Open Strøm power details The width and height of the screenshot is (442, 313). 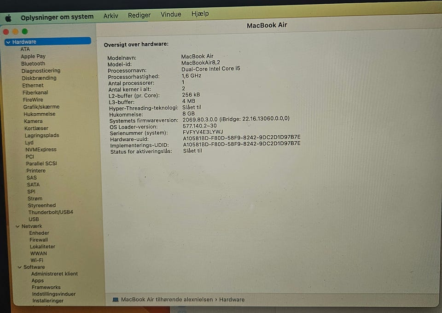(35, 198)
